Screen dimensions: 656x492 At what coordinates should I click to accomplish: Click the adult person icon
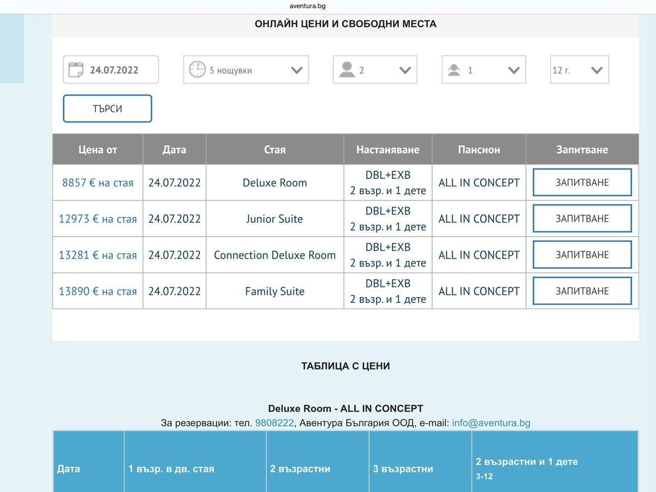click(x=347, y=70)
